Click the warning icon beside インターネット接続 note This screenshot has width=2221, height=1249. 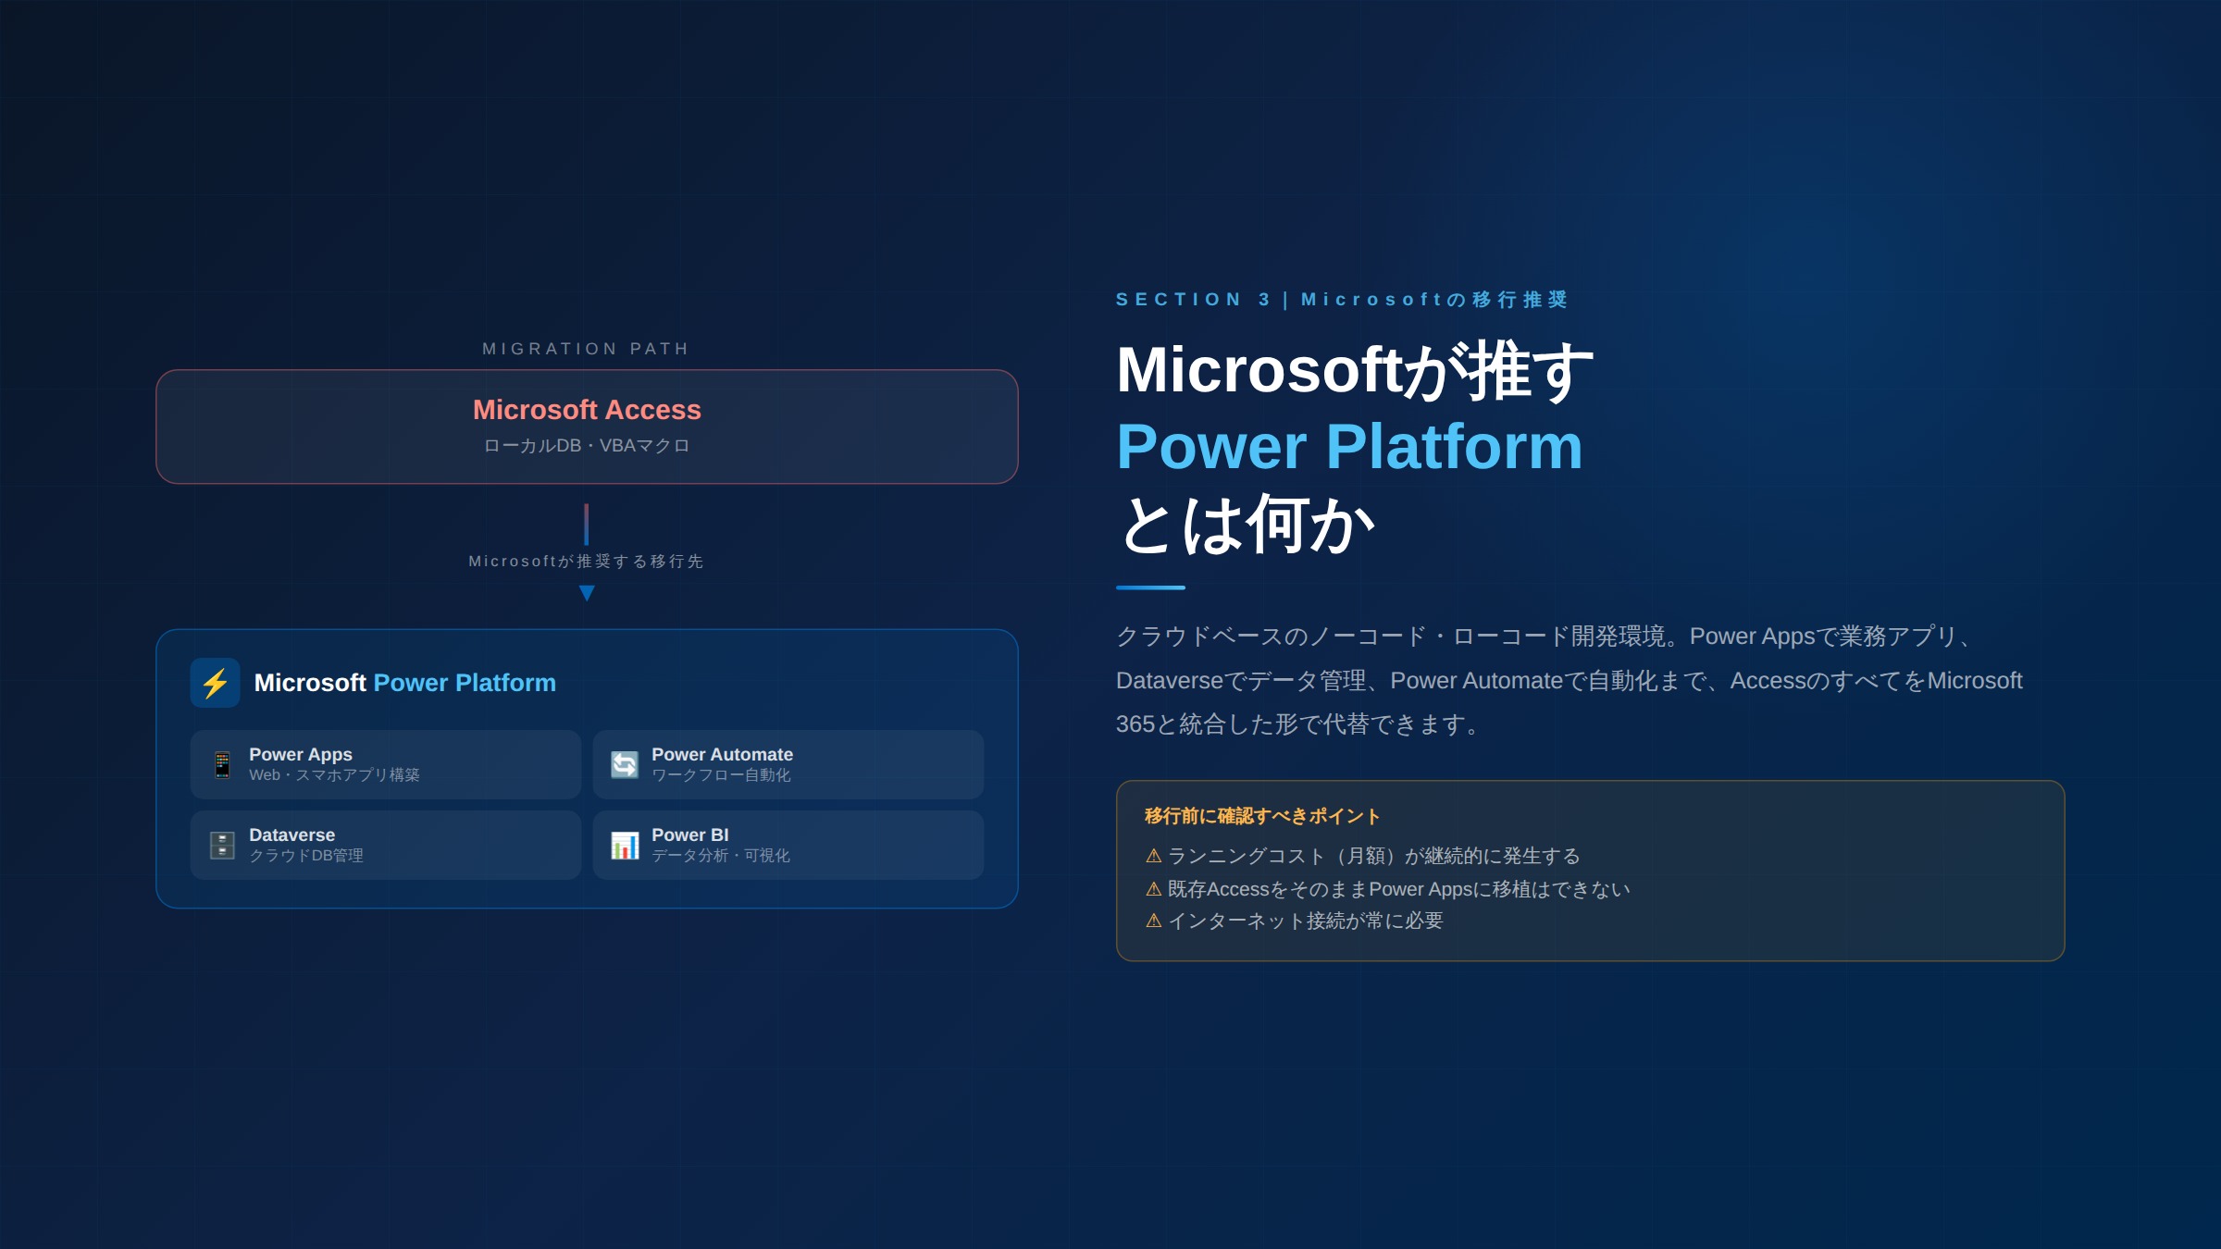(x=1152, y=921)
